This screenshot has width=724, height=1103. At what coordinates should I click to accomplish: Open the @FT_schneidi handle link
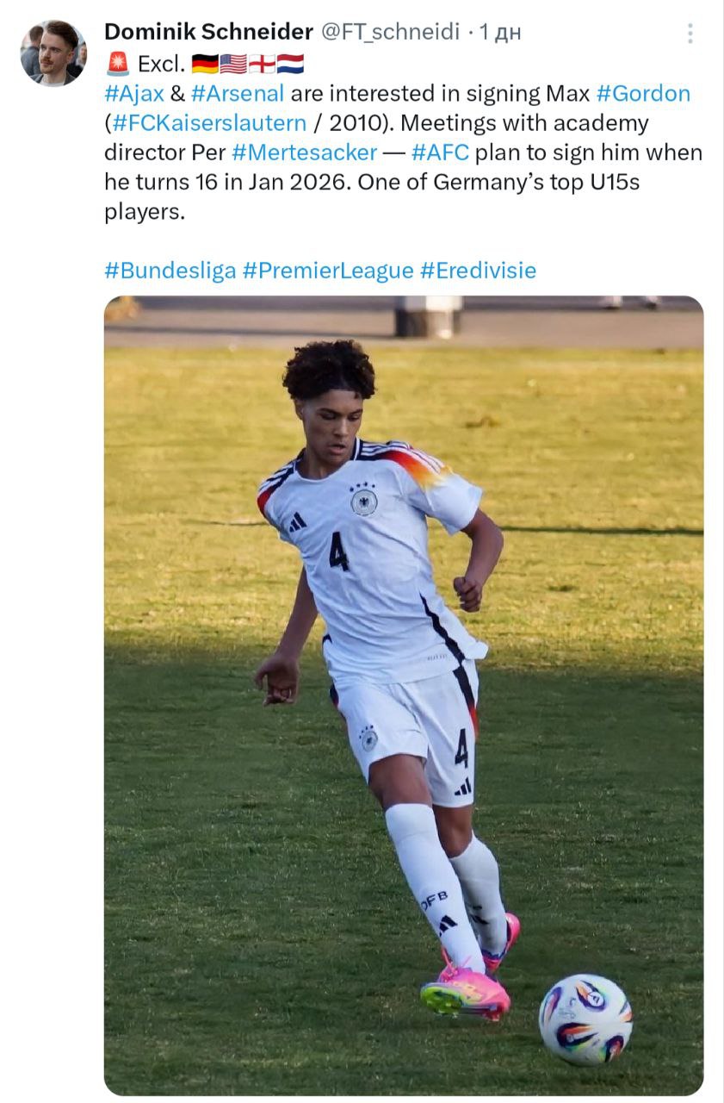point(391,33)
